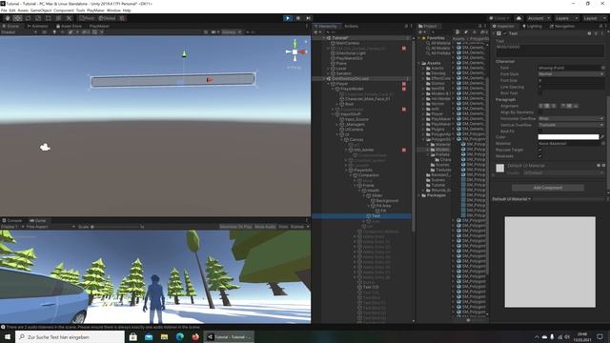
Task: Open the Gizmos dropdown in Scene view
Action: point(231,31)
